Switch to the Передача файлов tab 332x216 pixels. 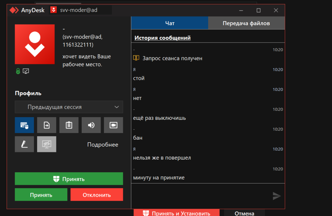click(246, 23)
